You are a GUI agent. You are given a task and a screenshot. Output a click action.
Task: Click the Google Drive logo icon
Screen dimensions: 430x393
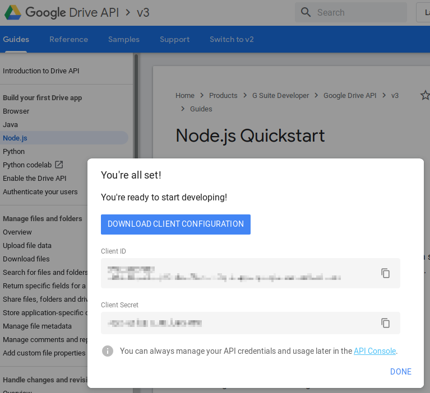click(x=13, y=12)
